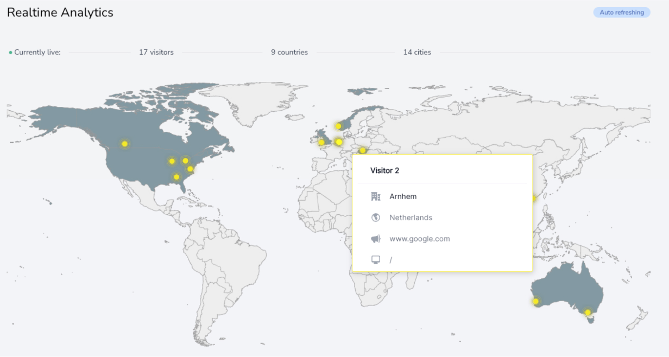Click the megaphone referrer icon beside www.google.com
Image resolution: width=669 pixels, height=357 pixels.
[375, 239]
